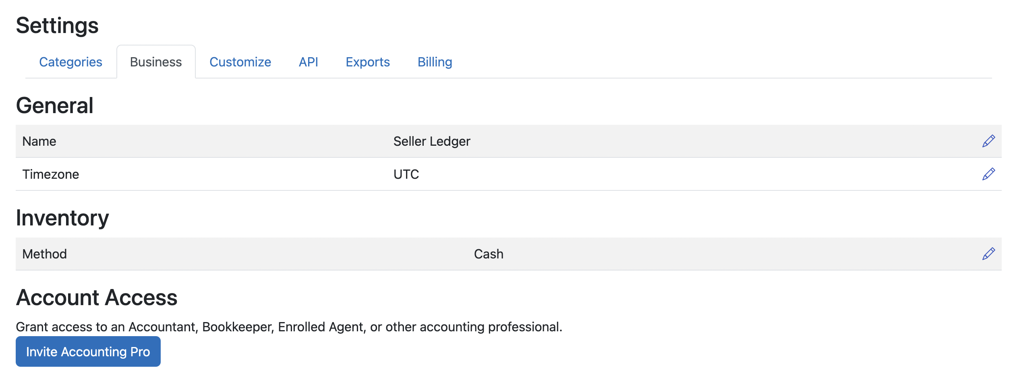Switch to the Categories tab
Image resolution: width=1015 pixels, height=376 pixels.
(x=70, y=62)
